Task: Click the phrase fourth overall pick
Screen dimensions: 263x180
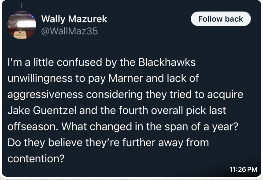Action: point(162,110)
